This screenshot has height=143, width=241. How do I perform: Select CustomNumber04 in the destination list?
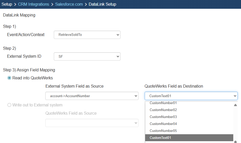[x=163, y=124]
